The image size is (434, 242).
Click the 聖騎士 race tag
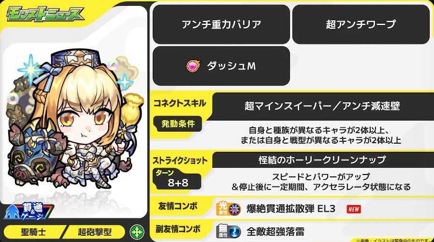[33, 232]
